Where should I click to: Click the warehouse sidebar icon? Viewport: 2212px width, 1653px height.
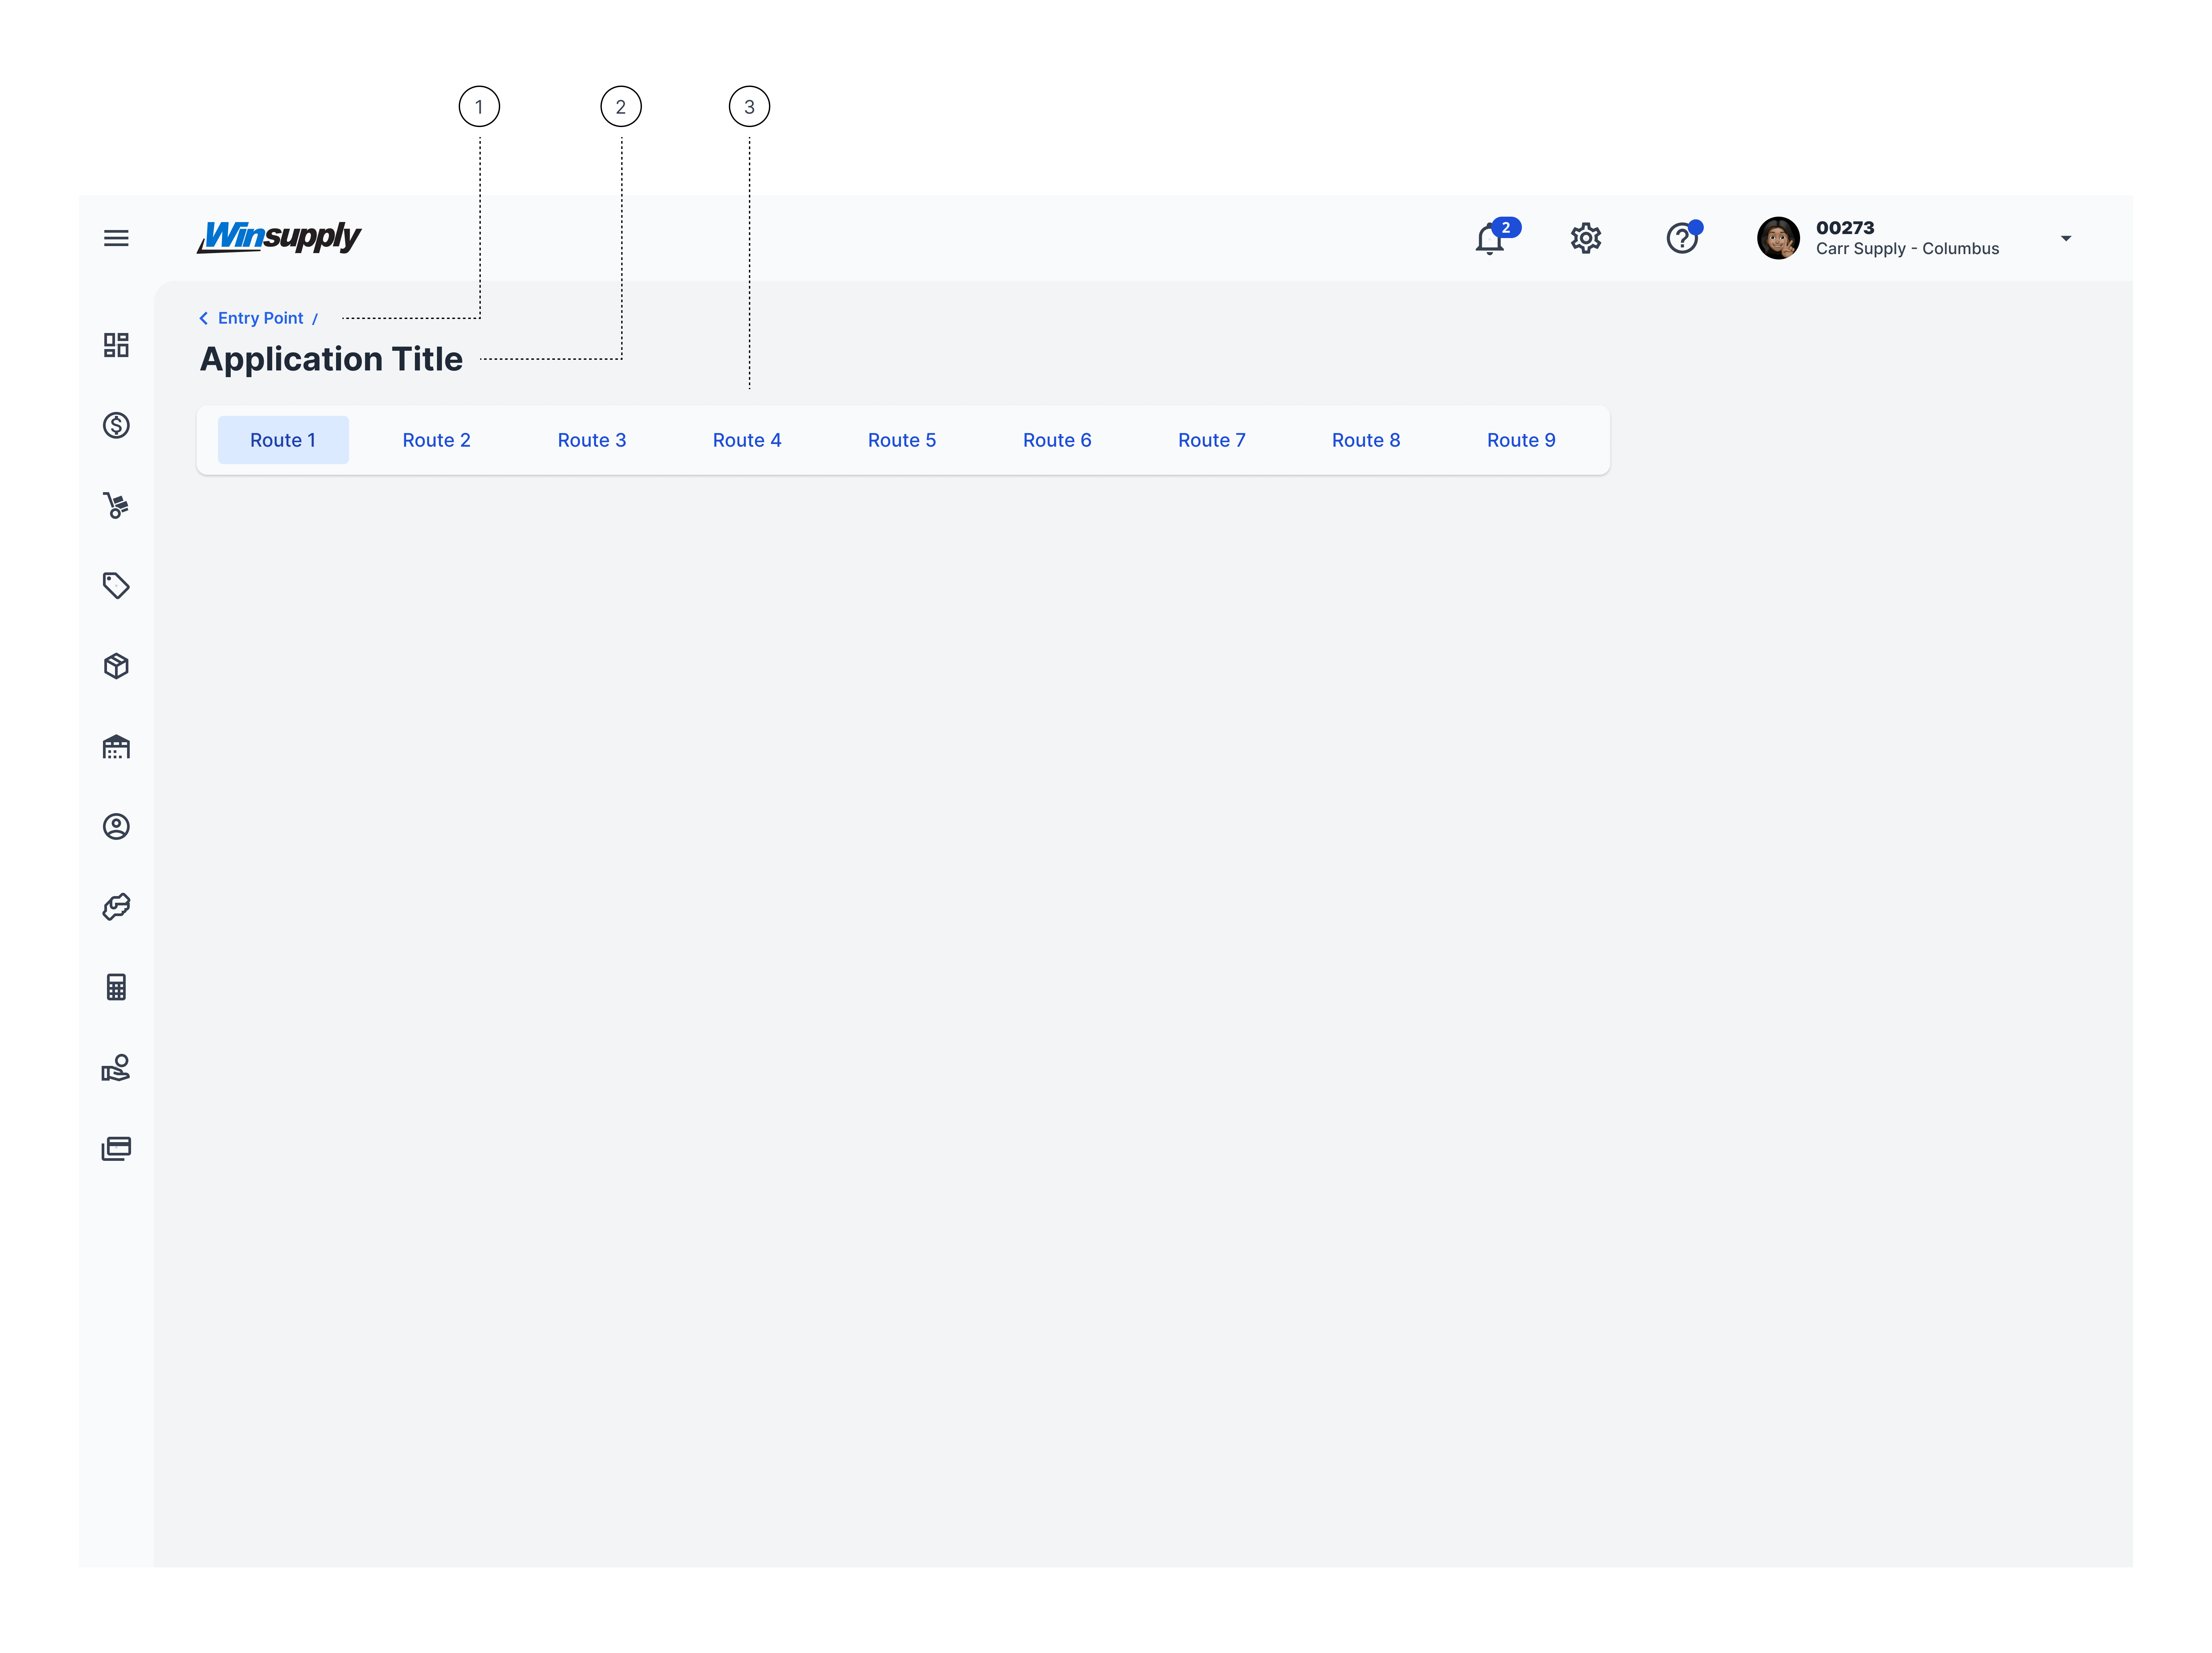(116, 746)
